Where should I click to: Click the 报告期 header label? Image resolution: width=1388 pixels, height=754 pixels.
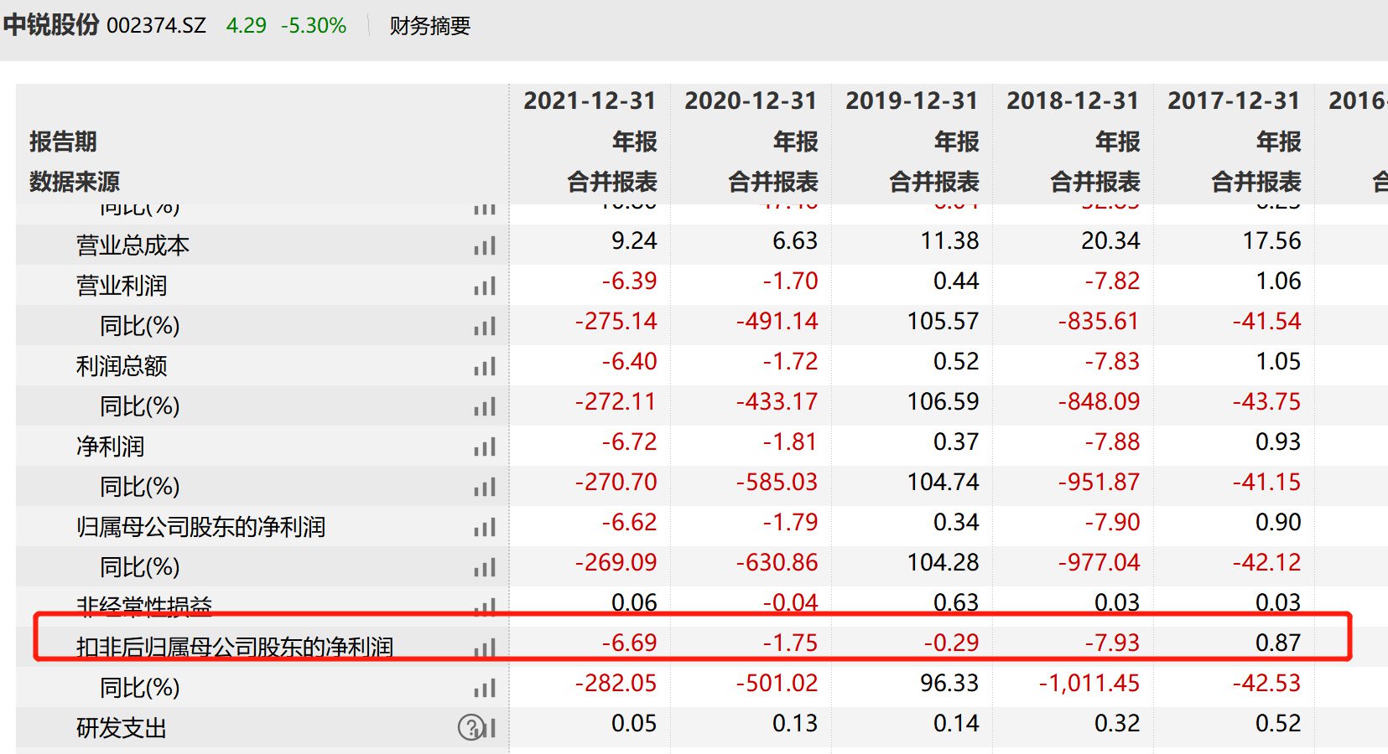[63, 142]
